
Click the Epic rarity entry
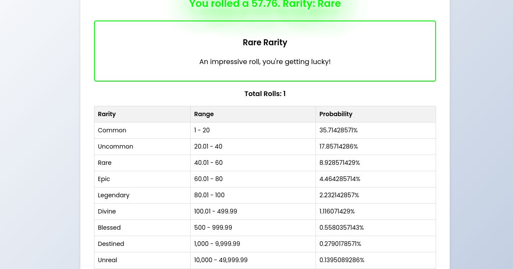tap(104, 179)
